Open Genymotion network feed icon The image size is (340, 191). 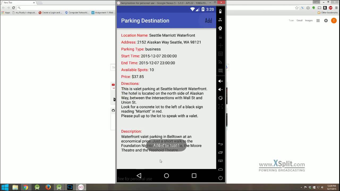click(x=220, y=62)
